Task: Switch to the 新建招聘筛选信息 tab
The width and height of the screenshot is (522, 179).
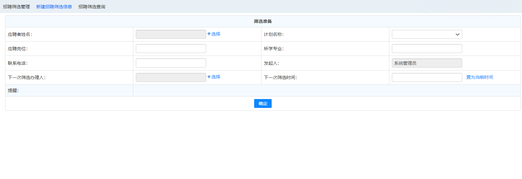Action: [54, 7]
